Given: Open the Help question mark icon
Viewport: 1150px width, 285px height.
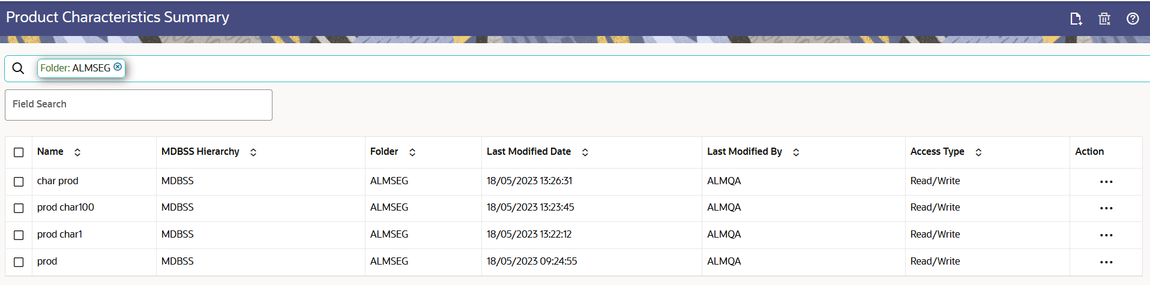Looking at the screenshot, I should point(1133,19).
